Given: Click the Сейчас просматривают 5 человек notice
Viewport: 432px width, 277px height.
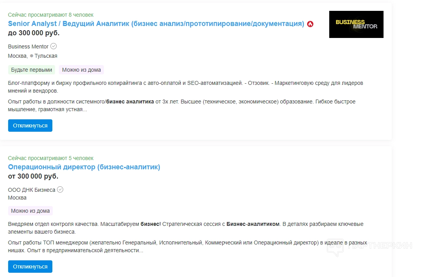Looking at the screenshot, I should click(51, 158).
